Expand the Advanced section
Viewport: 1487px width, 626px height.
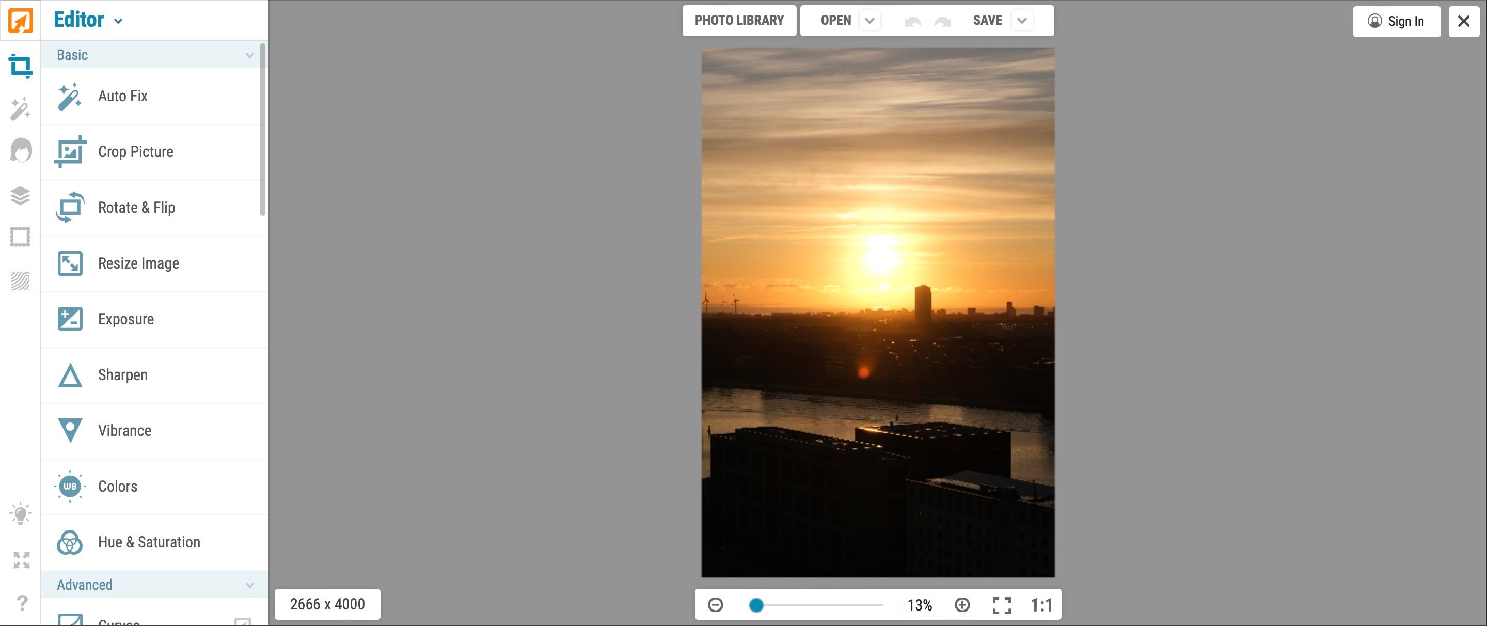(153, 584)
